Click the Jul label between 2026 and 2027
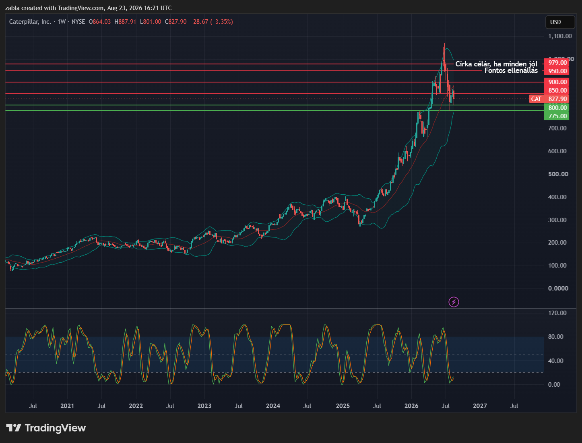Screen dimensions: 582x443 click(x=446, y=406)
